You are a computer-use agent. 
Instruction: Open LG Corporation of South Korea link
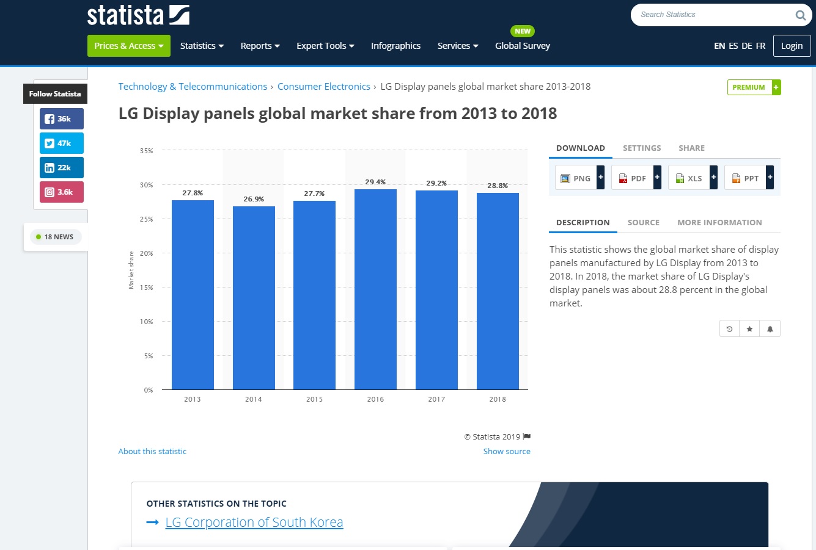(254, 523)
